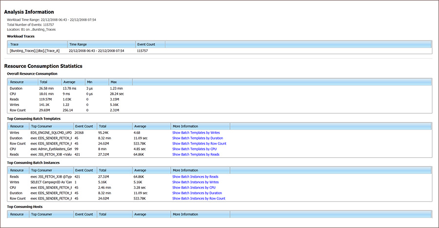Open Show Batch Templates by Writes link
The image size is (439, 228).
[196, 133]
